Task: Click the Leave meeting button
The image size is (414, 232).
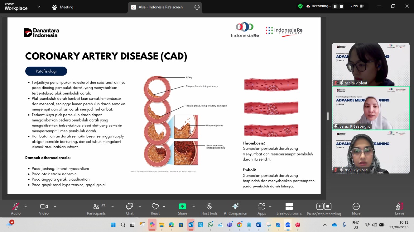Action: [x=399, y=208]
